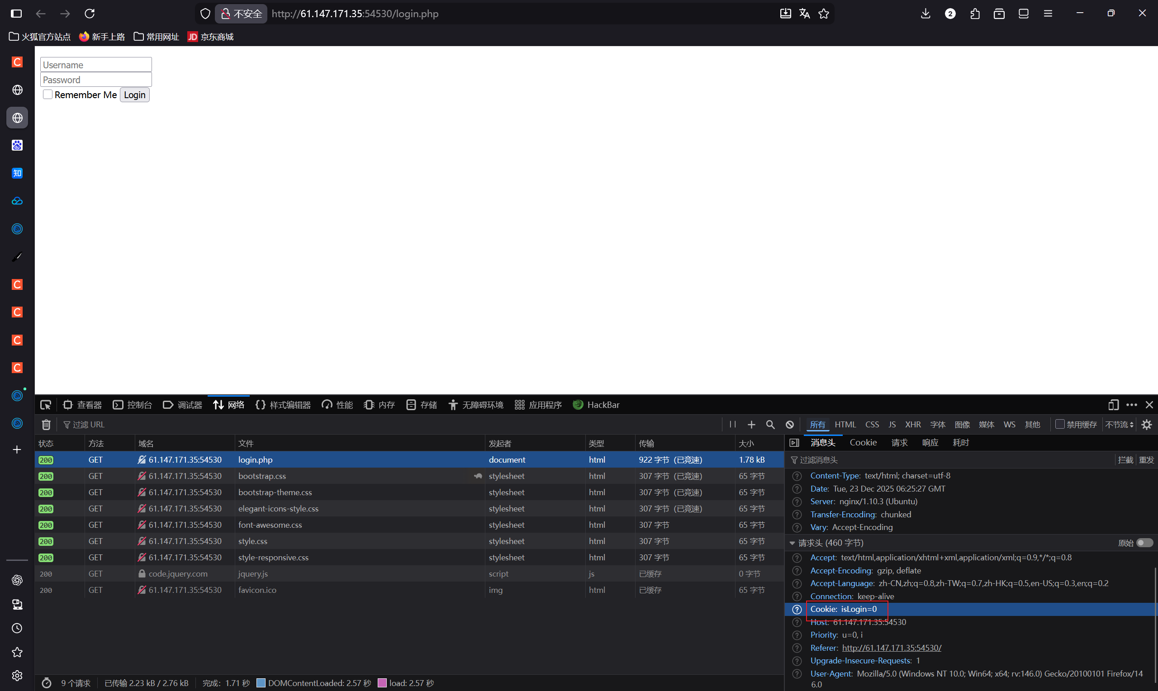Open the Cookie details tab
The width and height of the screenshot is (1158, 691).
point(863,442)
